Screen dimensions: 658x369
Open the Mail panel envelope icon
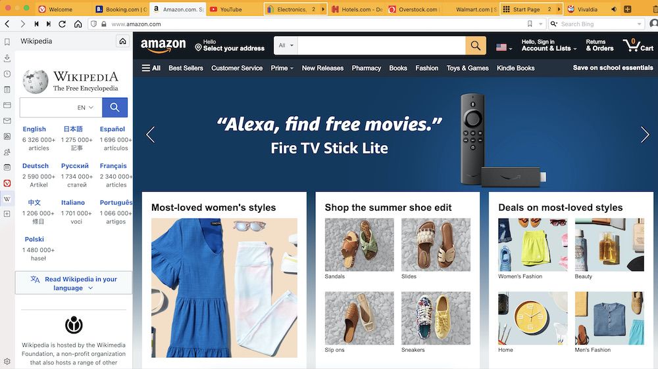[x=7, y=121]
